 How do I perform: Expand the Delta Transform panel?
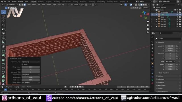tap(164, 73)
